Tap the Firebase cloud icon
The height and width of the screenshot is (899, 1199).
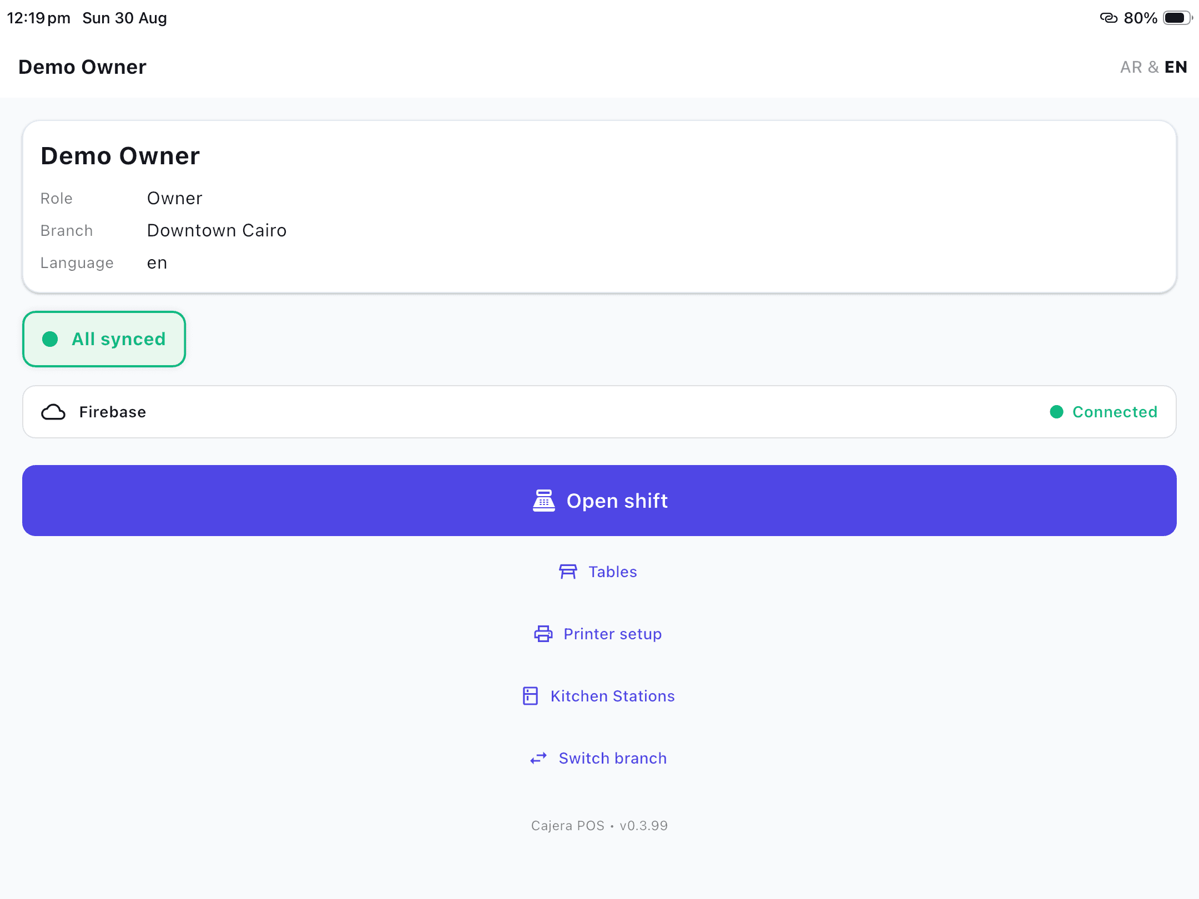[53, 412]
